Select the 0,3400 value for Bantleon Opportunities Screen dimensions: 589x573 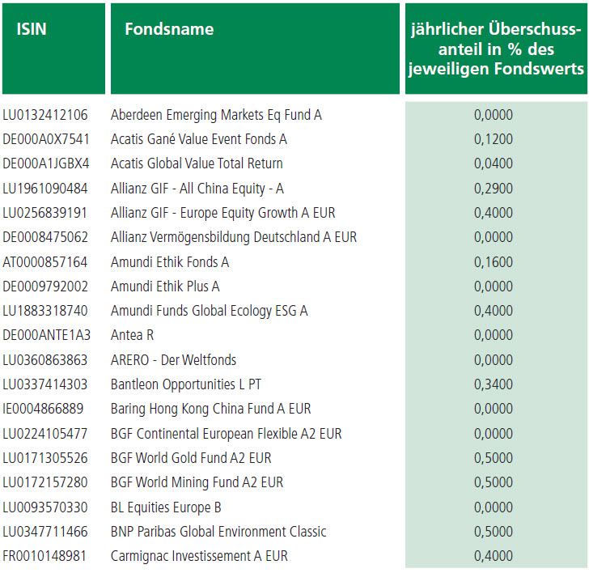point(493,384)
